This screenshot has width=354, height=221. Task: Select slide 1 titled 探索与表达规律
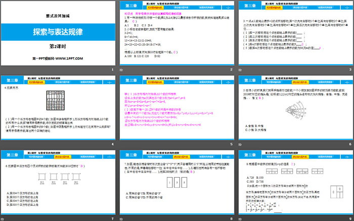[58, 33]
